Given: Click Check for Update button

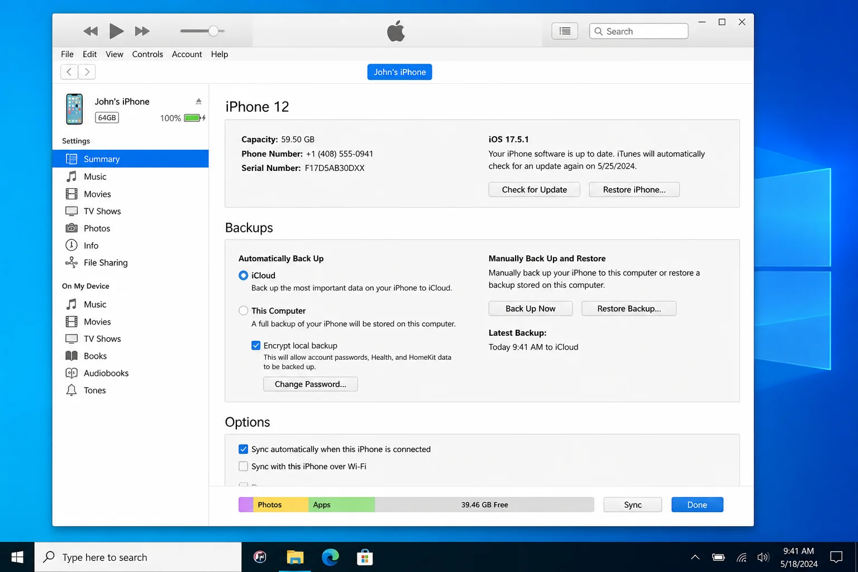Looking at the screenshot, I should click(x=534, y=189).
